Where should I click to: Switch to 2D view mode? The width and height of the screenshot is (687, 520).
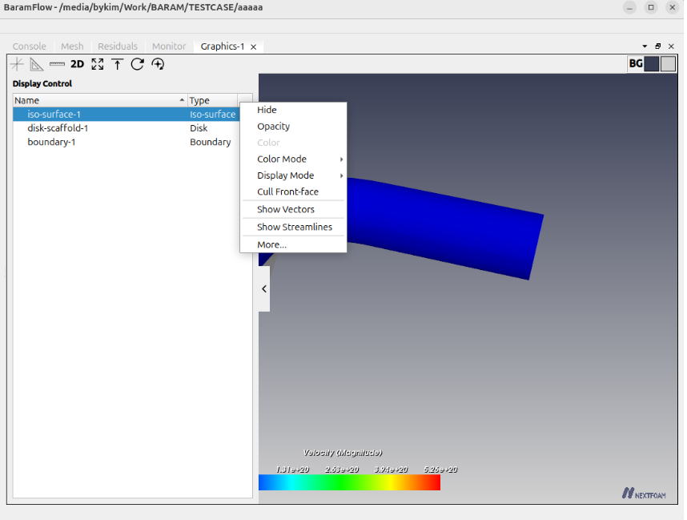[x=77, y=64]
